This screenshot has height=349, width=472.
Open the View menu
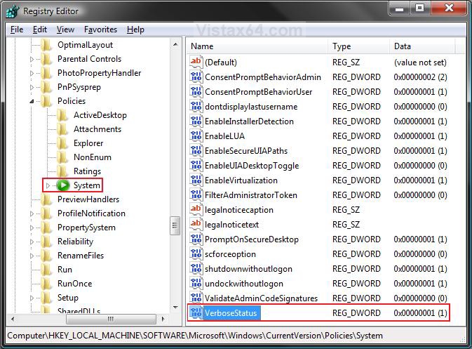click(65, 29)
